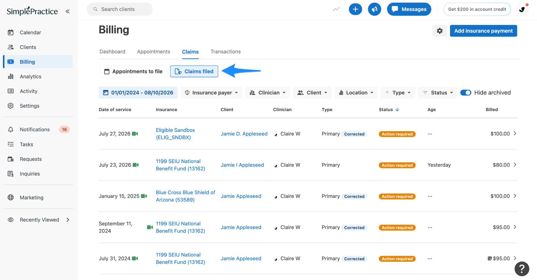The height and width of the screenshot is (280, 537).
Task: Click the Inquiries form icon in sidebar
Action: click(11, 174)
